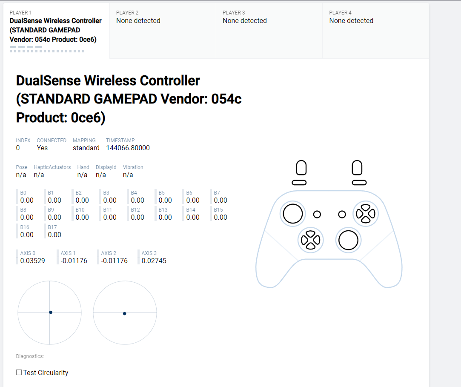Screen dimensions: 461x387
Task: Click the left stick circular axis plot
Action: (50, 312)
